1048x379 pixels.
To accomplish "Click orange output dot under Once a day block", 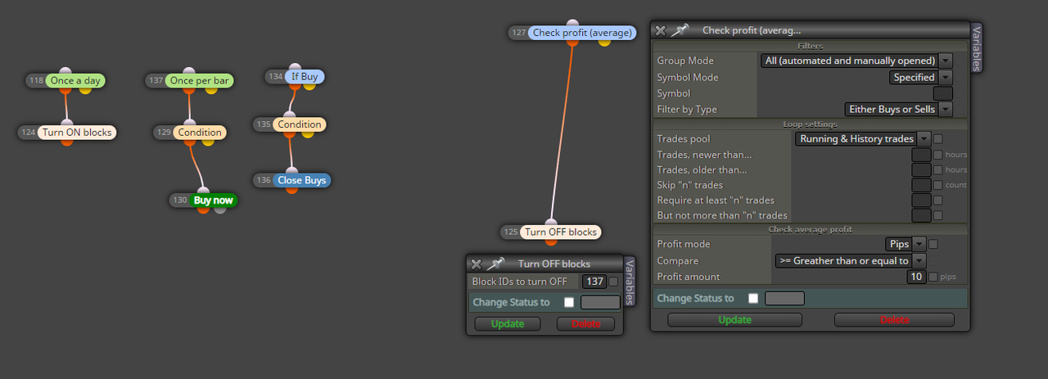I will tap(66, 90).
